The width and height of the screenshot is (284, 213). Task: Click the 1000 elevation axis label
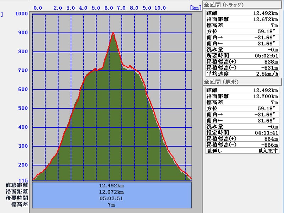tap(22, 14)
